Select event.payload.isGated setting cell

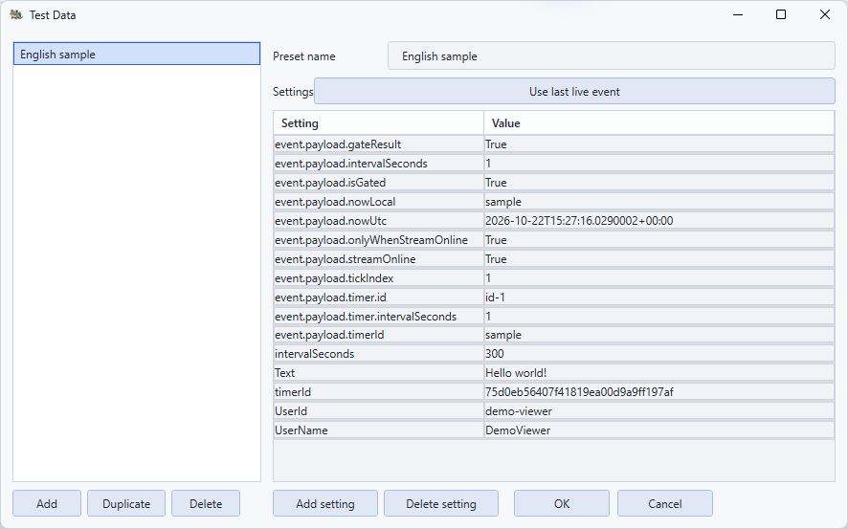coord(379,183)
